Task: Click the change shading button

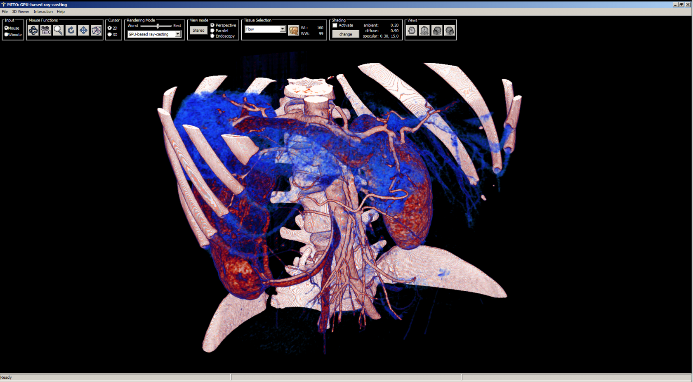Action: (346, 34)
